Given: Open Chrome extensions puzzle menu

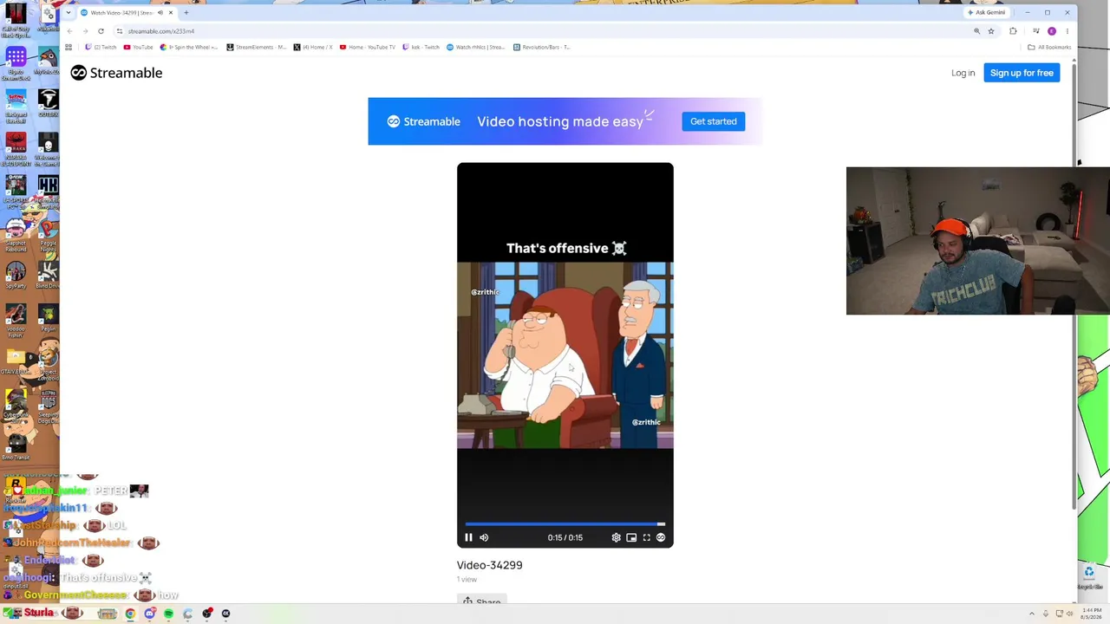Looking at the screenshot, I should (x=1013, y=31).
